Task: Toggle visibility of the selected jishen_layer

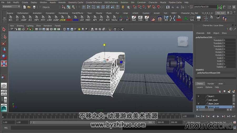Action: (x=198, y=107)
